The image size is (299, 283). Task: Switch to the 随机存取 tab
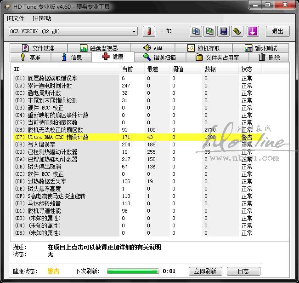coord(203,48)
